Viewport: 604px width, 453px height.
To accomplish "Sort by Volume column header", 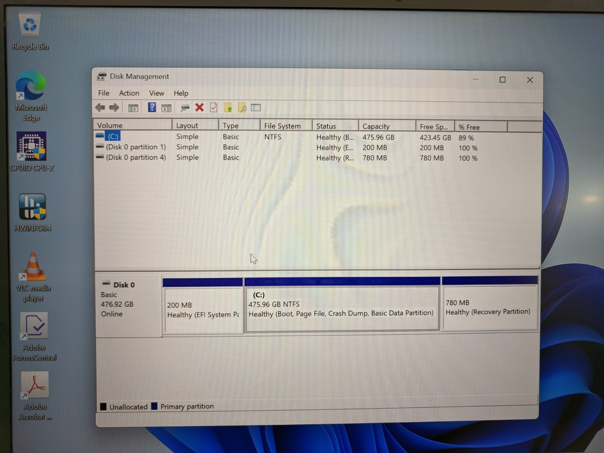I will (x=133, y=125).
